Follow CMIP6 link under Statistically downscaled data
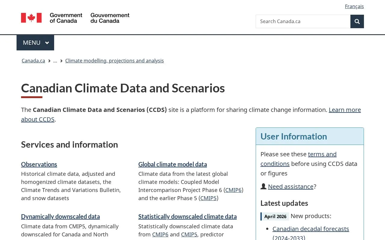Viewport: 385px width, 240px height. point(160,234)
